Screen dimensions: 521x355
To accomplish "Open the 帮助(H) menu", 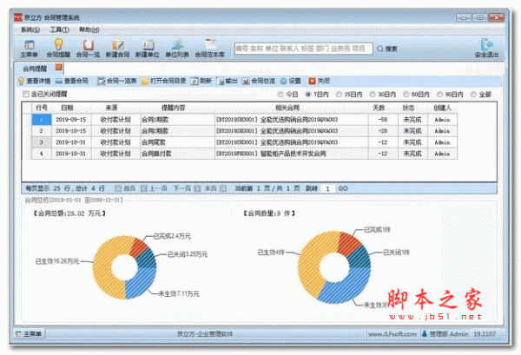I will tap(89, 30).
